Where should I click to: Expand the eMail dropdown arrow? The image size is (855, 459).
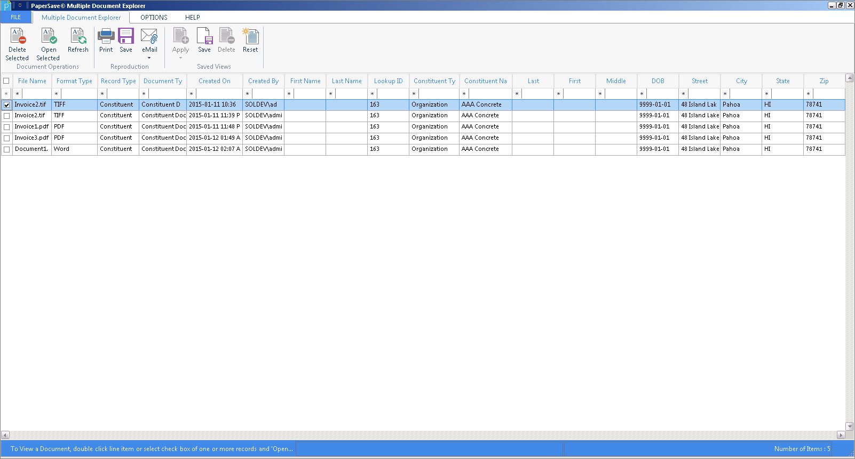coord(149,58)
